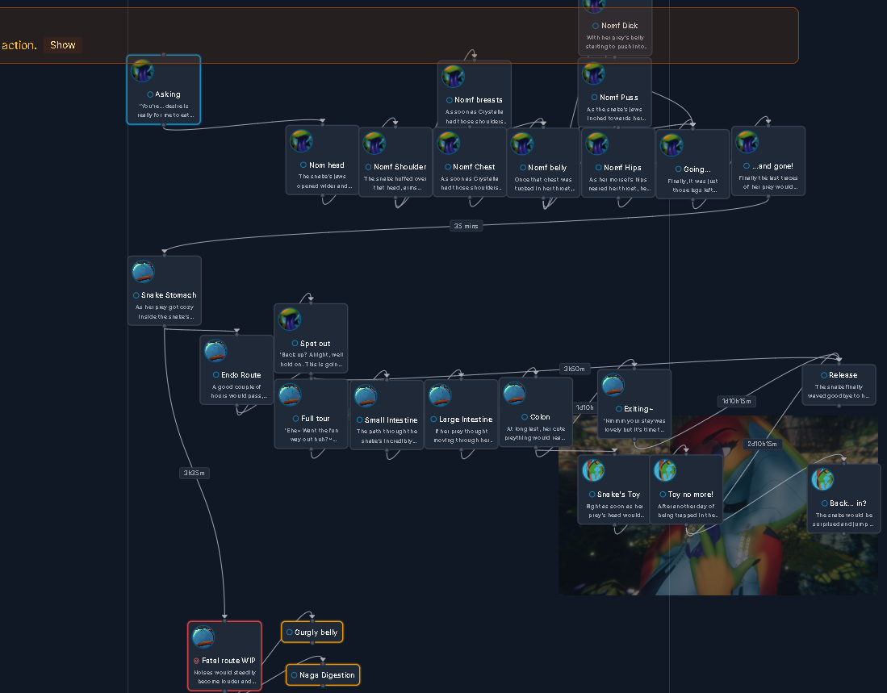The width and height of the screenshot is (887, 693).
Task: Click the Endo Route node avatar icon
Action: [x=215, y=352]
